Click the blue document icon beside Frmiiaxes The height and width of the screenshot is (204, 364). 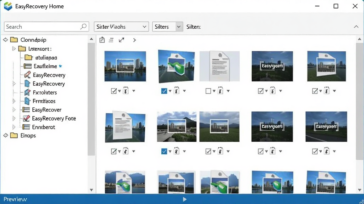click(x=27, y=101)
